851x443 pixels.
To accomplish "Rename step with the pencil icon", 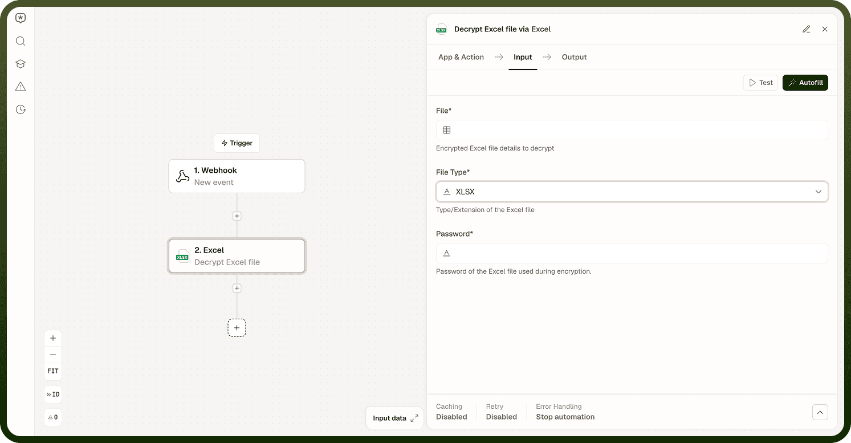I will 807,29.
